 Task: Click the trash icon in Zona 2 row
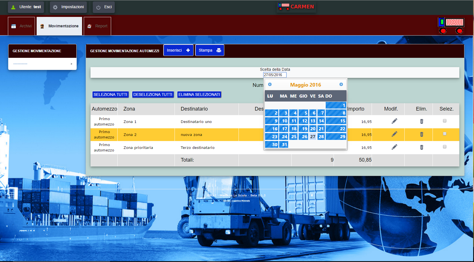422,134
